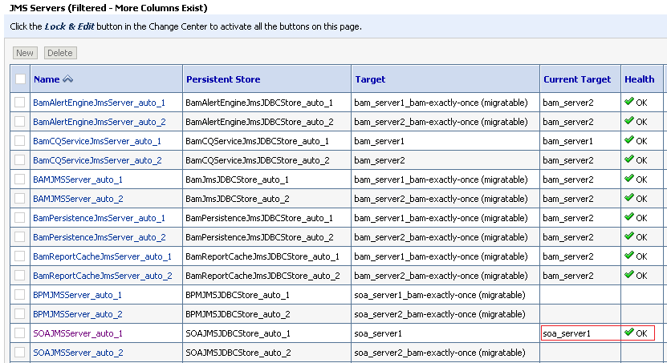Click the Persistent Store column header
Viewport: 667px width, 363px height.
pos(223,79)
